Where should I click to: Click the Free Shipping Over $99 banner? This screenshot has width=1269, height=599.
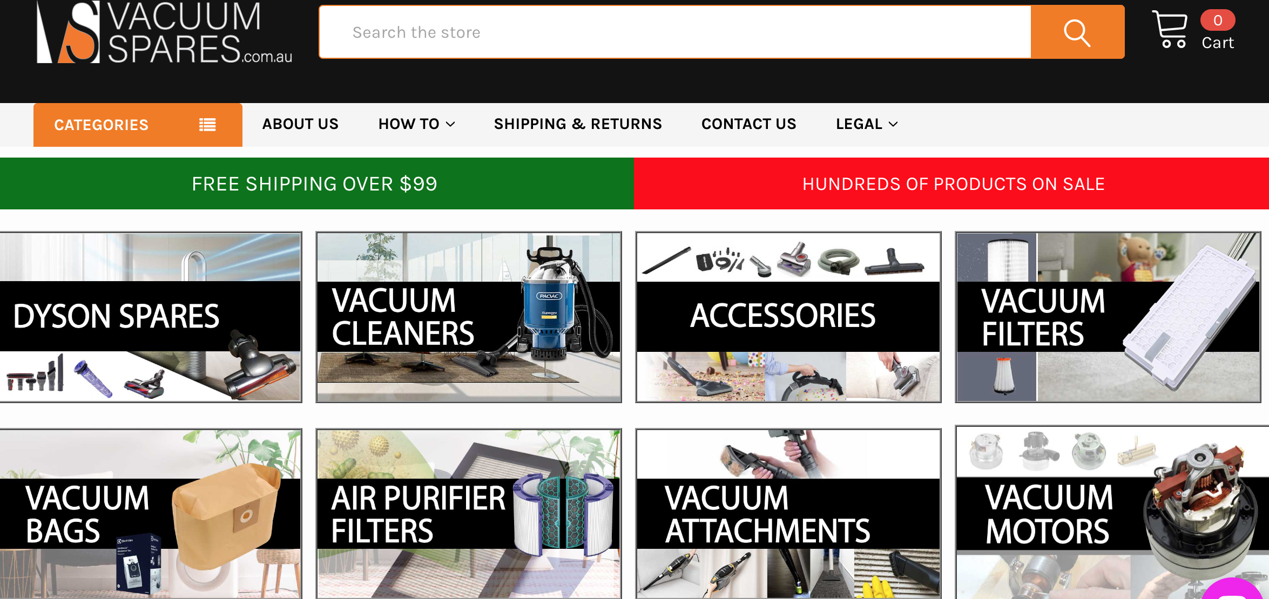click(316, 183)
